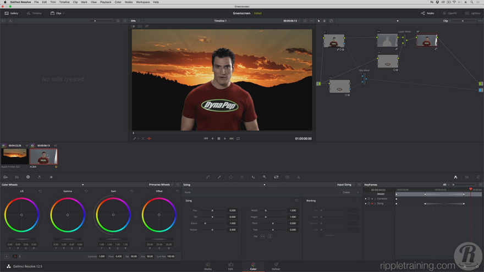Toggle the viewer highlight wand icon
The height and width of the screenshot is (272, 484).
pyautogui.click(x=147, y=26)
